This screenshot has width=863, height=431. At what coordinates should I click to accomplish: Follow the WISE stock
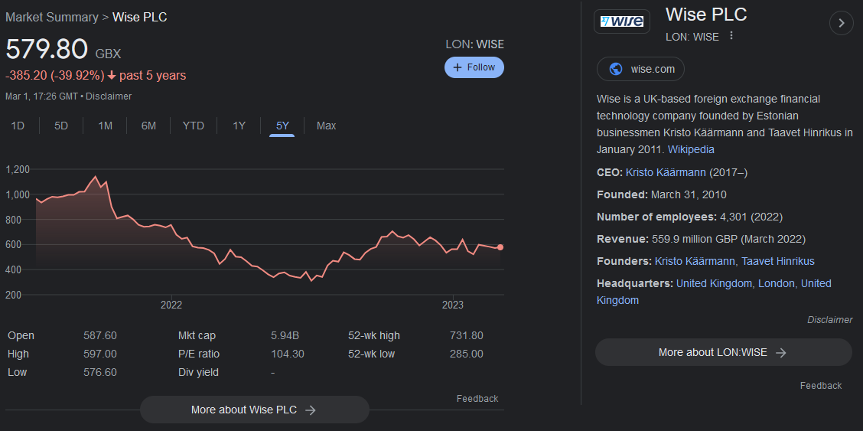(x=474, y=67)
